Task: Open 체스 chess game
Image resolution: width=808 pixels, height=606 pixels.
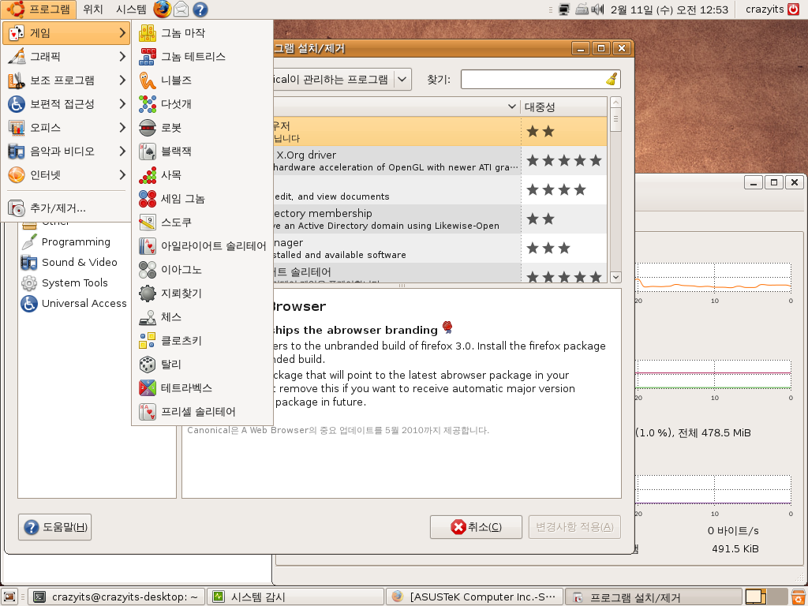Action: (202, 317)
